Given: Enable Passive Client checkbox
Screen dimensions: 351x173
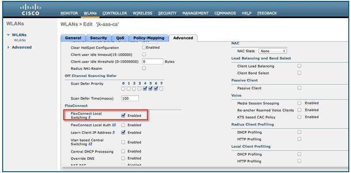Looking at the screenshot, I should coord(299,88).
